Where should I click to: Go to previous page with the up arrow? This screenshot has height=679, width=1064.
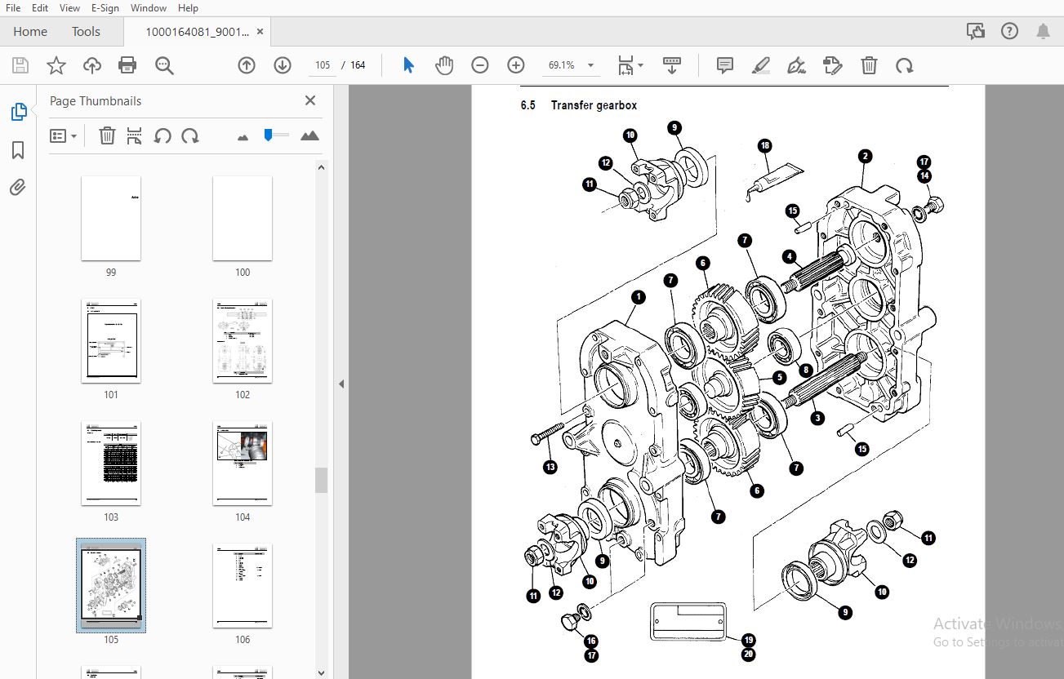tap(247, 65)
